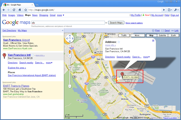Screen dimensions: 181x120
Task: Open the Web link
Action: [4, 15]
